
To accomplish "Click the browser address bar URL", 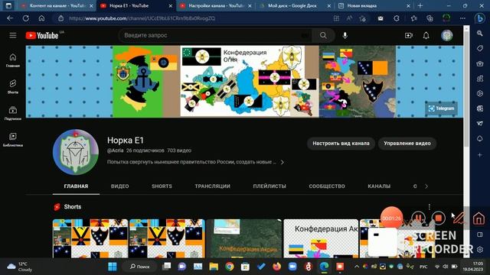I will click(142, 18).
